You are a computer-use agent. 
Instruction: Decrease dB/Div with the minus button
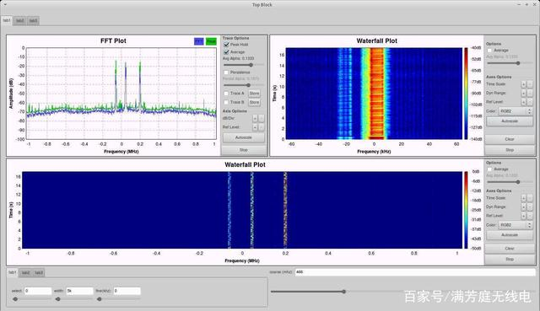(261, 118)
